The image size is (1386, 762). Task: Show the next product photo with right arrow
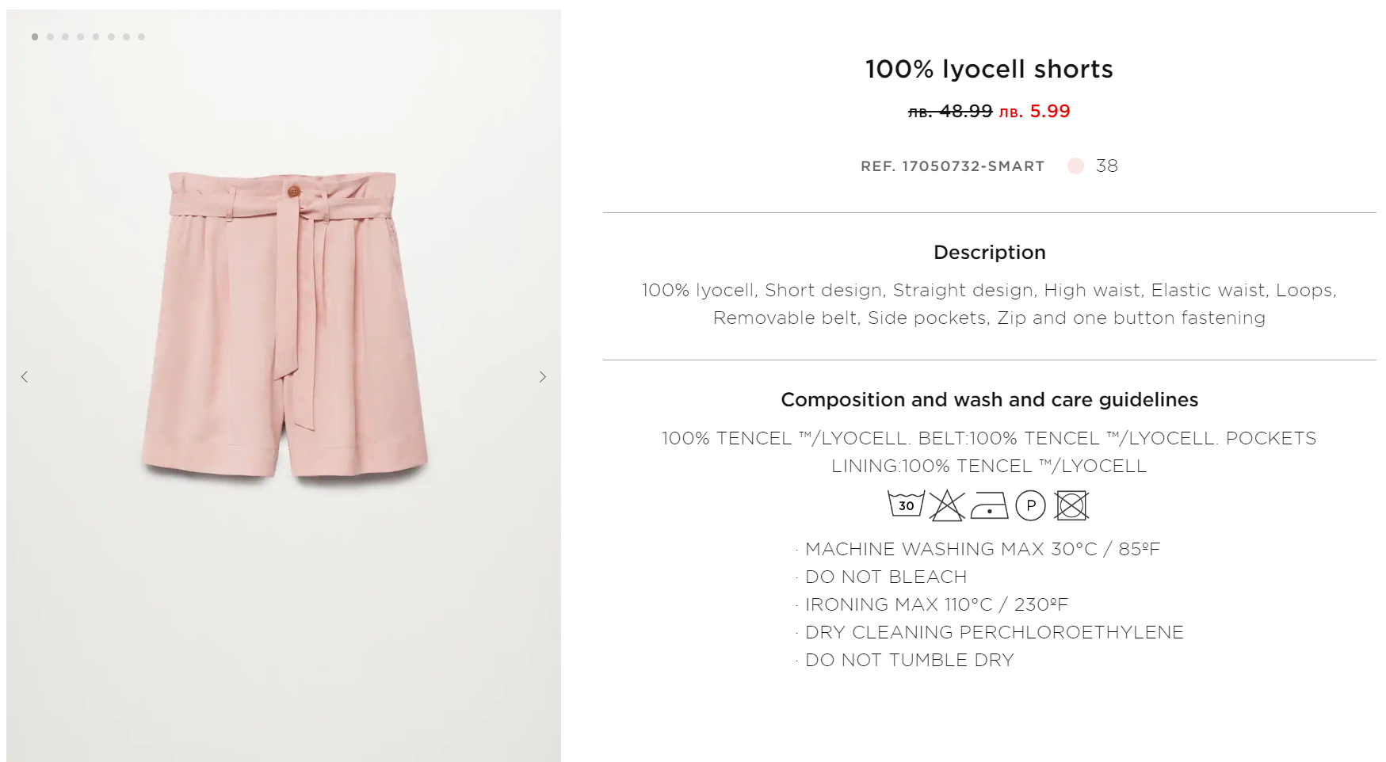click(543, 377)
